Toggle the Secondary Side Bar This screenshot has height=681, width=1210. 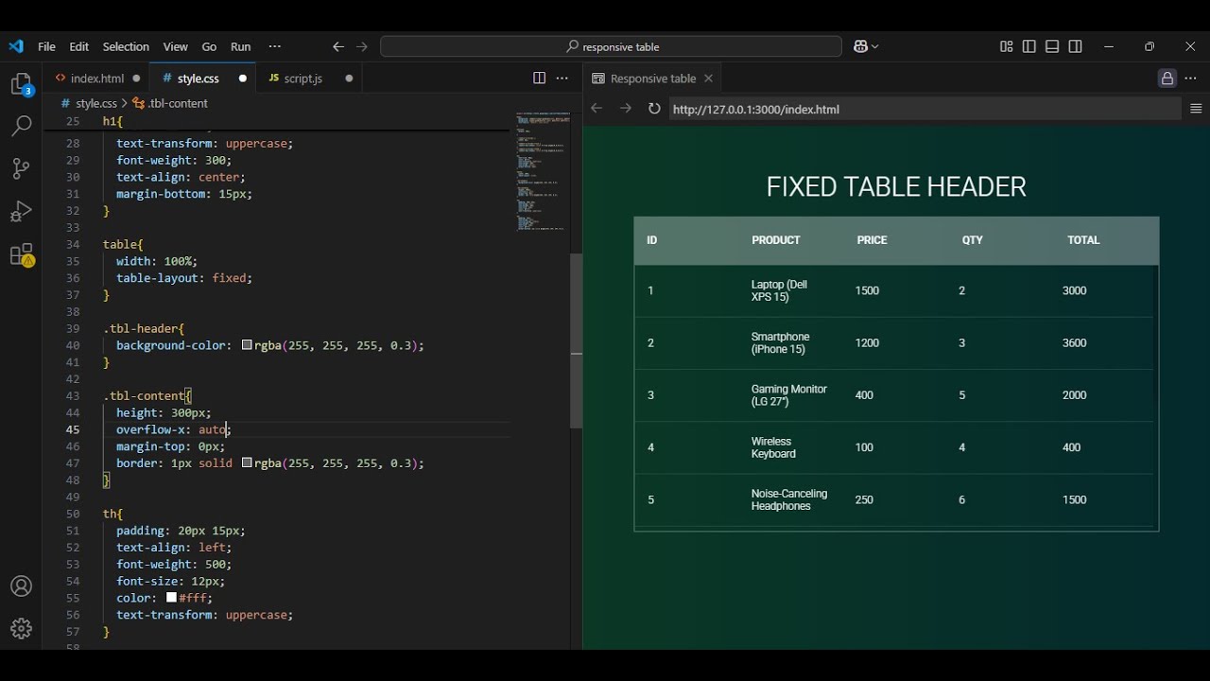1075,46
